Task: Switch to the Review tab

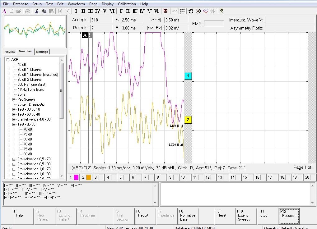Action: pos(10,52)
